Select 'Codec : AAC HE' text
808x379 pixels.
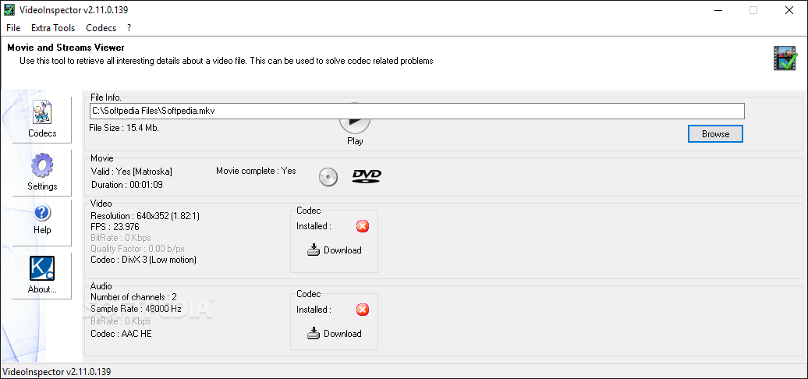(x=121, y=333)
